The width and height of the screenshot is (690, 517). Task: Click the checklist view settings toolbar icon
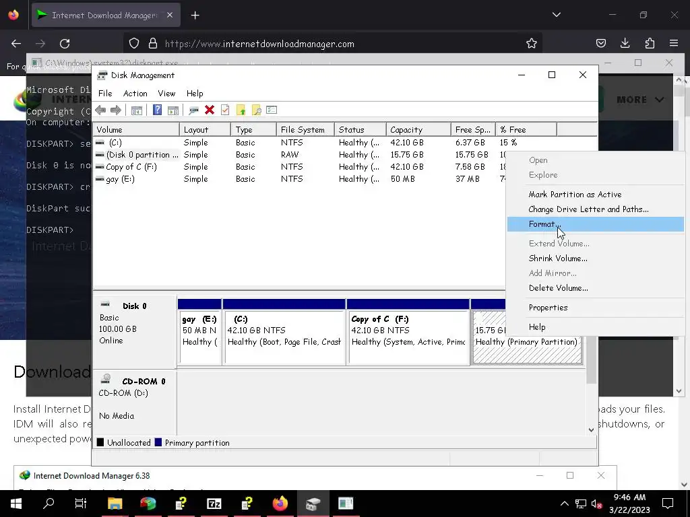pyautogui.click(x=272, y=110)
